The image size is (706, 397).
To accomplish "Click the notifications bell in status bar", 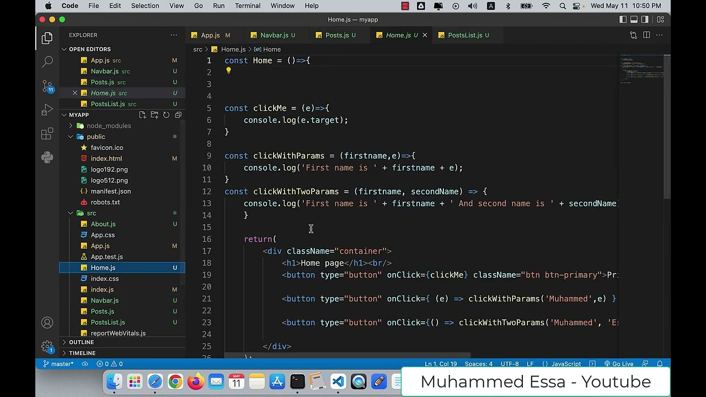I will click(x=660, y=364).
